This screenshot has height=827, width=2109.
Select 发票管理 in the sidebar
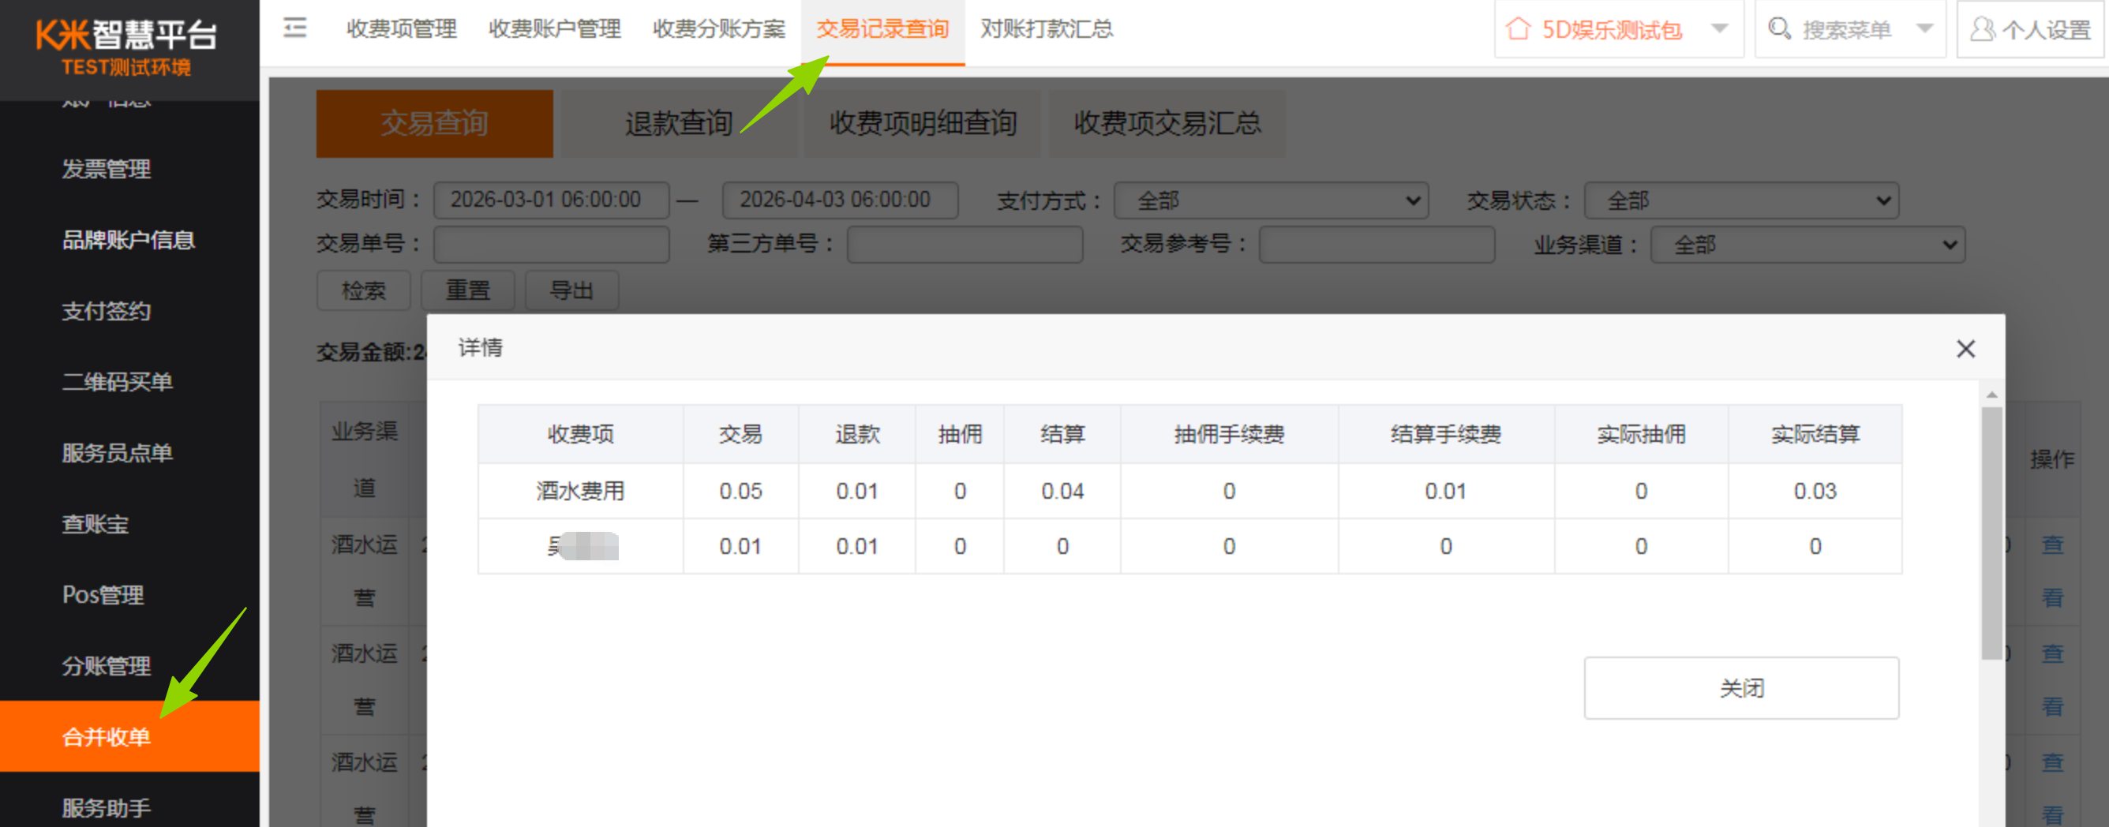pos(106,170)
